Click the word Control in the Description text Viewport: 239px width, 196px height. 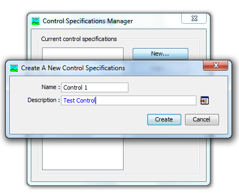pos(86,100)
